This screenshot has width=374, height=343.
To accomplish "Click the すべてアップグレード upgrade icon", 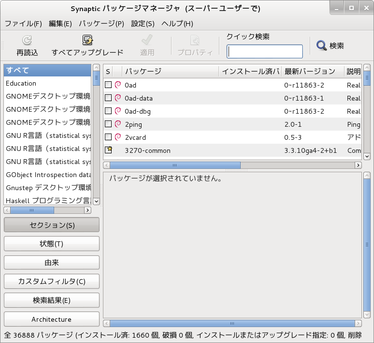I will pos(87,40).
